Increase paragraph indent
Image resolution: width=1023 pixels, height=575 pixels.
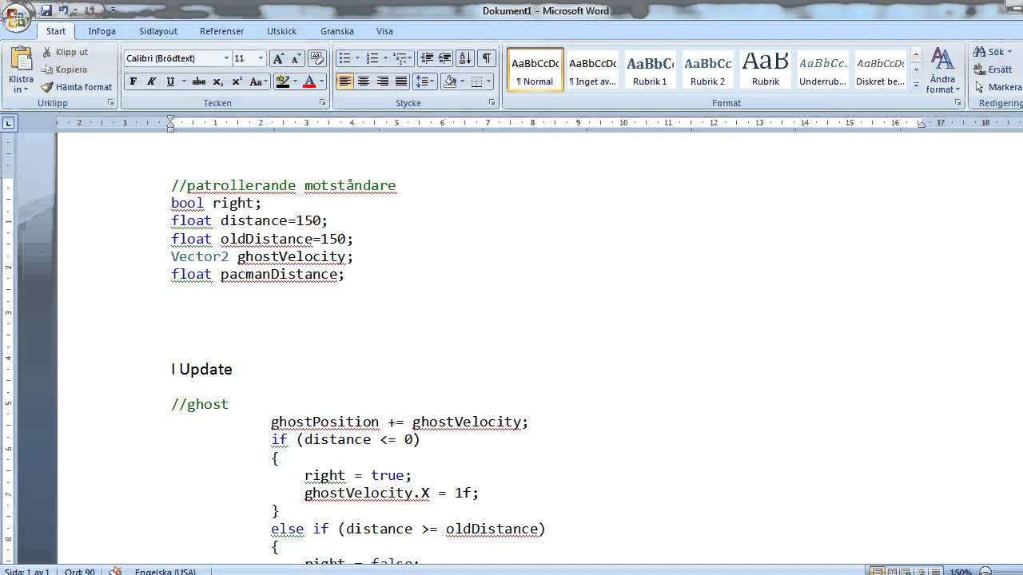pos(445,58)
